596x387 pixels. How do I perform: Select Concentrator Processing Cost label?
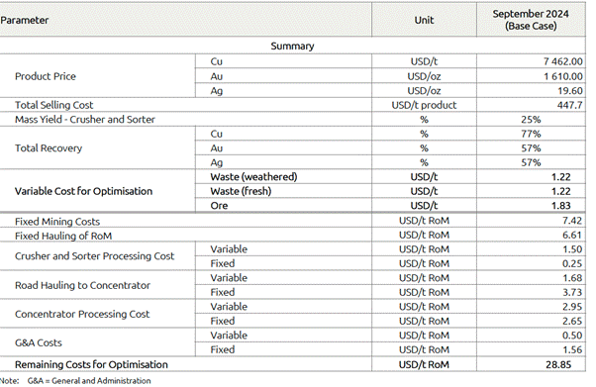[x=82, y=314]
